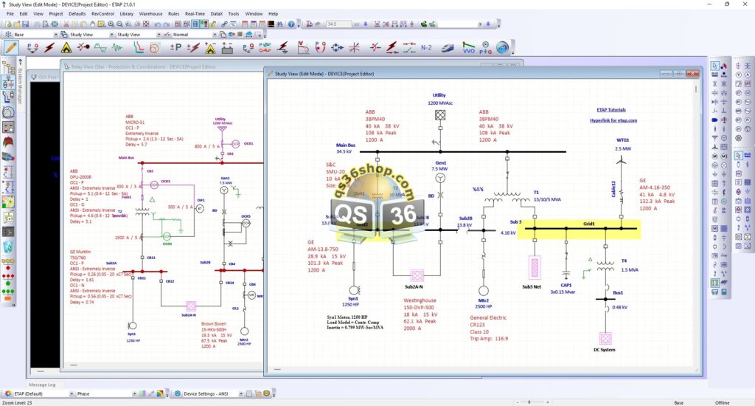Open Arc Flash analysis mode (warning triangle icon)
Viewport: 755px width, 406px height.
pyautogui.click(x=66, y=47)
